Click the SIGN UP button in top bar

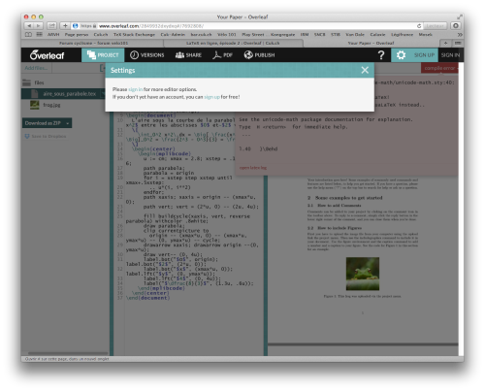pyautogui.click(x=424, y=55)
